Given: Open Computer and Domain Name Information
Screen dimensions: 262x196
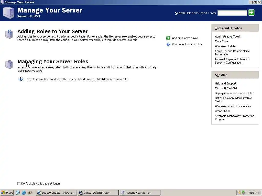Looking at the screenshot, I should coord(232,53).
